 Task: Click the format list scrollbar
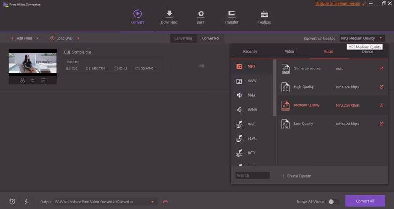click(x=274, y=88)
